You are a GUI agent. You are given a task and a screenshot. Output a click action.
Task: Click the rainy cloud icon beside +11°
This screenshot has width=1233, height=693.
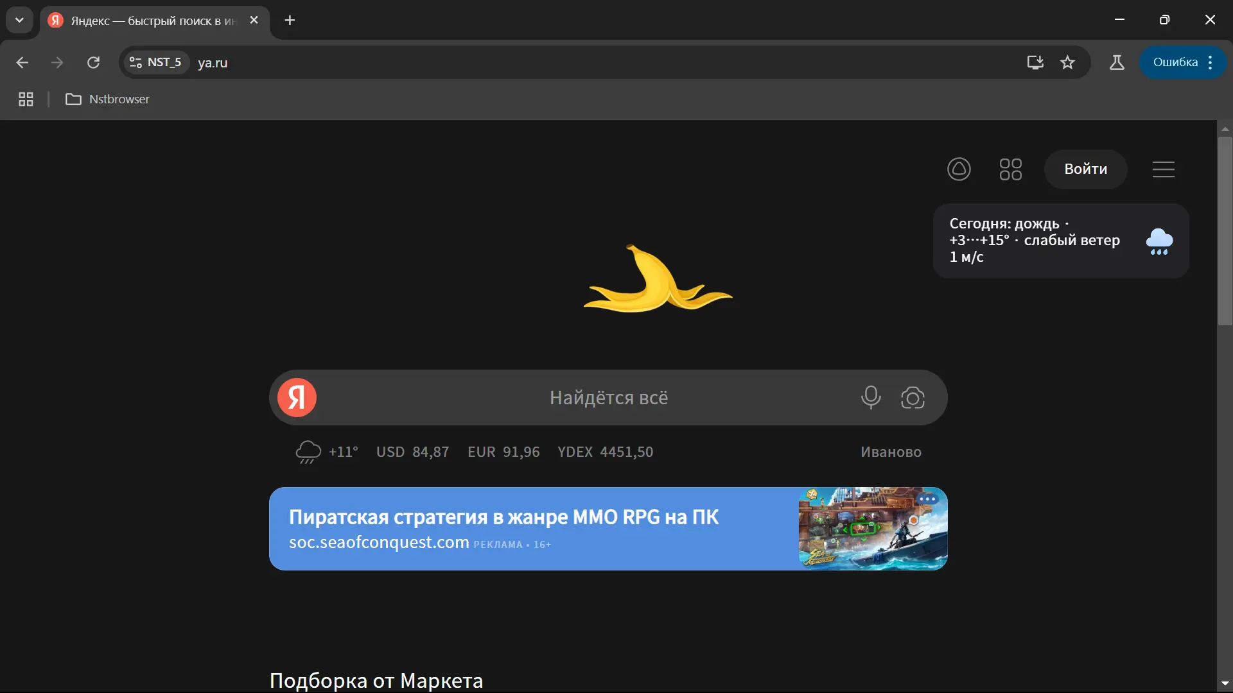pos(308,452)
